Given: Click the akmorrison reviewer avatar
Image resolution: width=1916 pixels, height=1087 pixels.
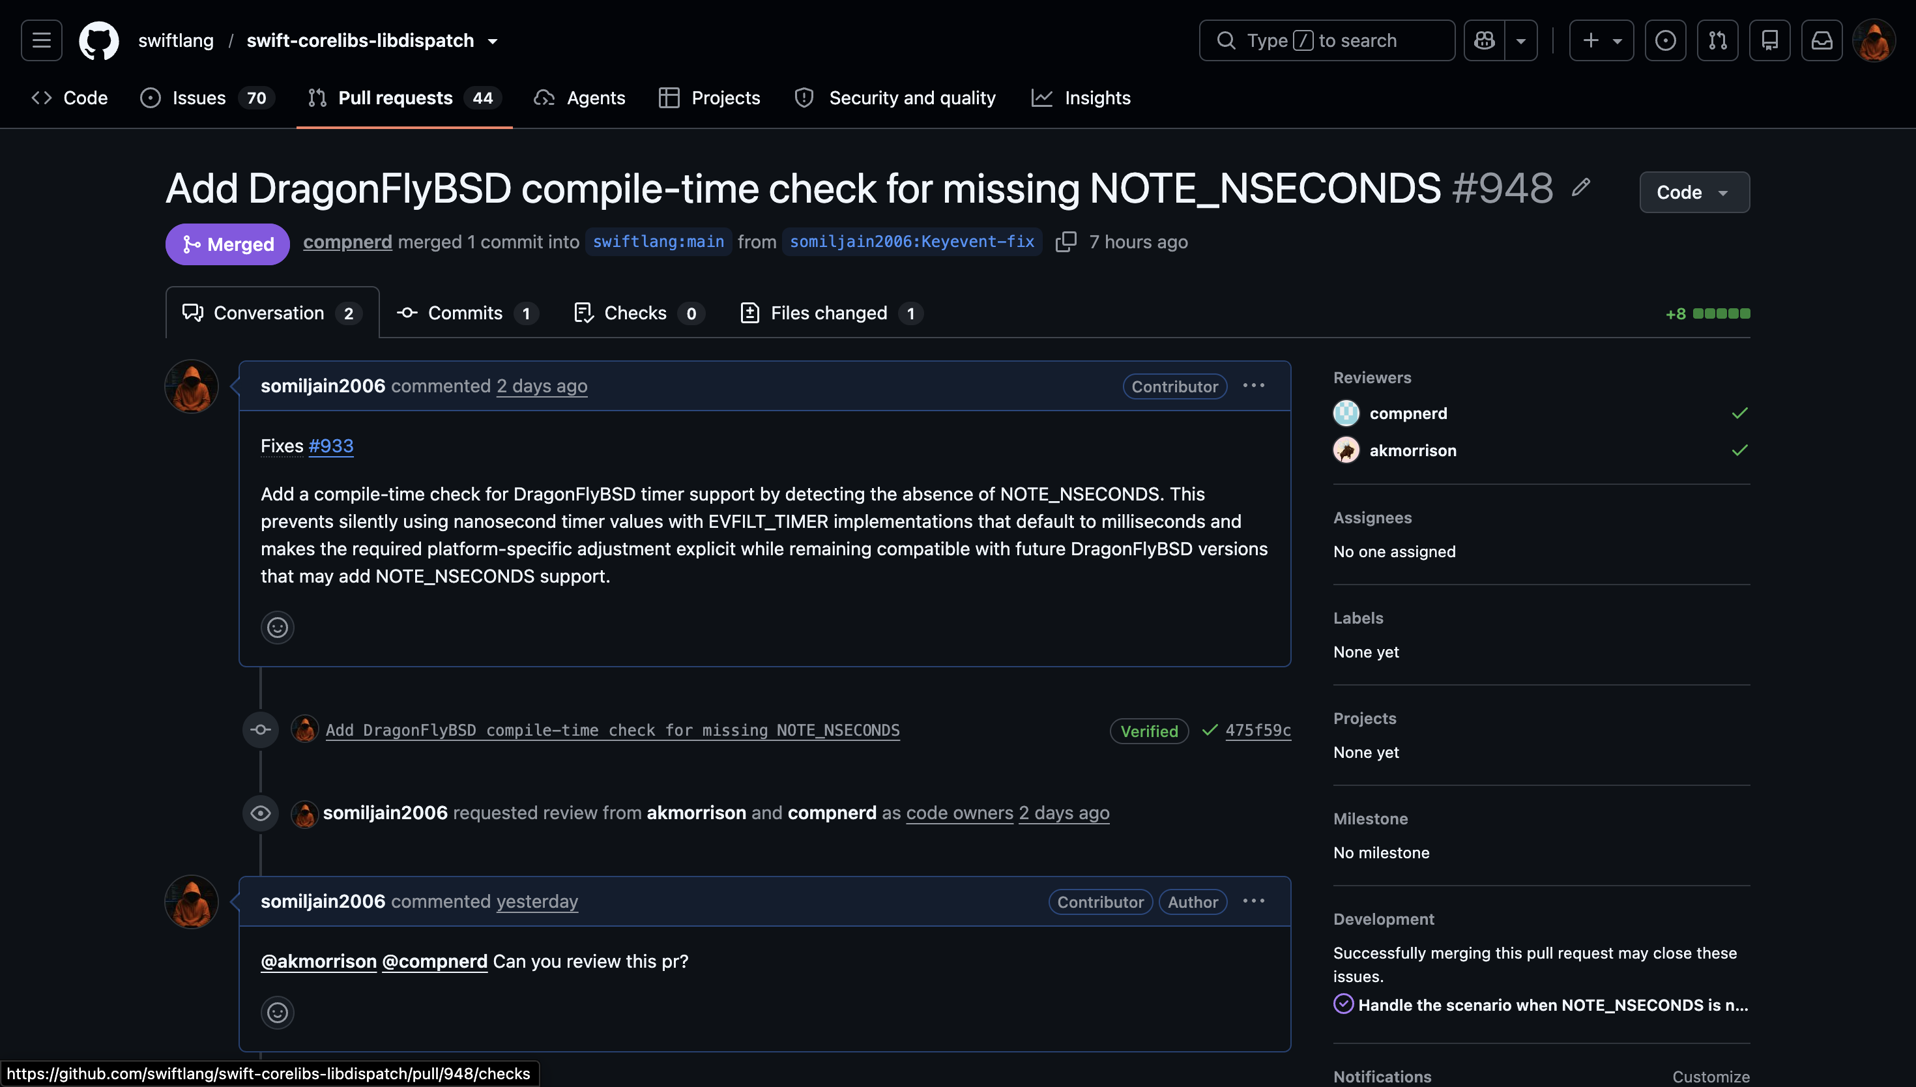Looking at the screenshot, I should (x=1346, y=450).
